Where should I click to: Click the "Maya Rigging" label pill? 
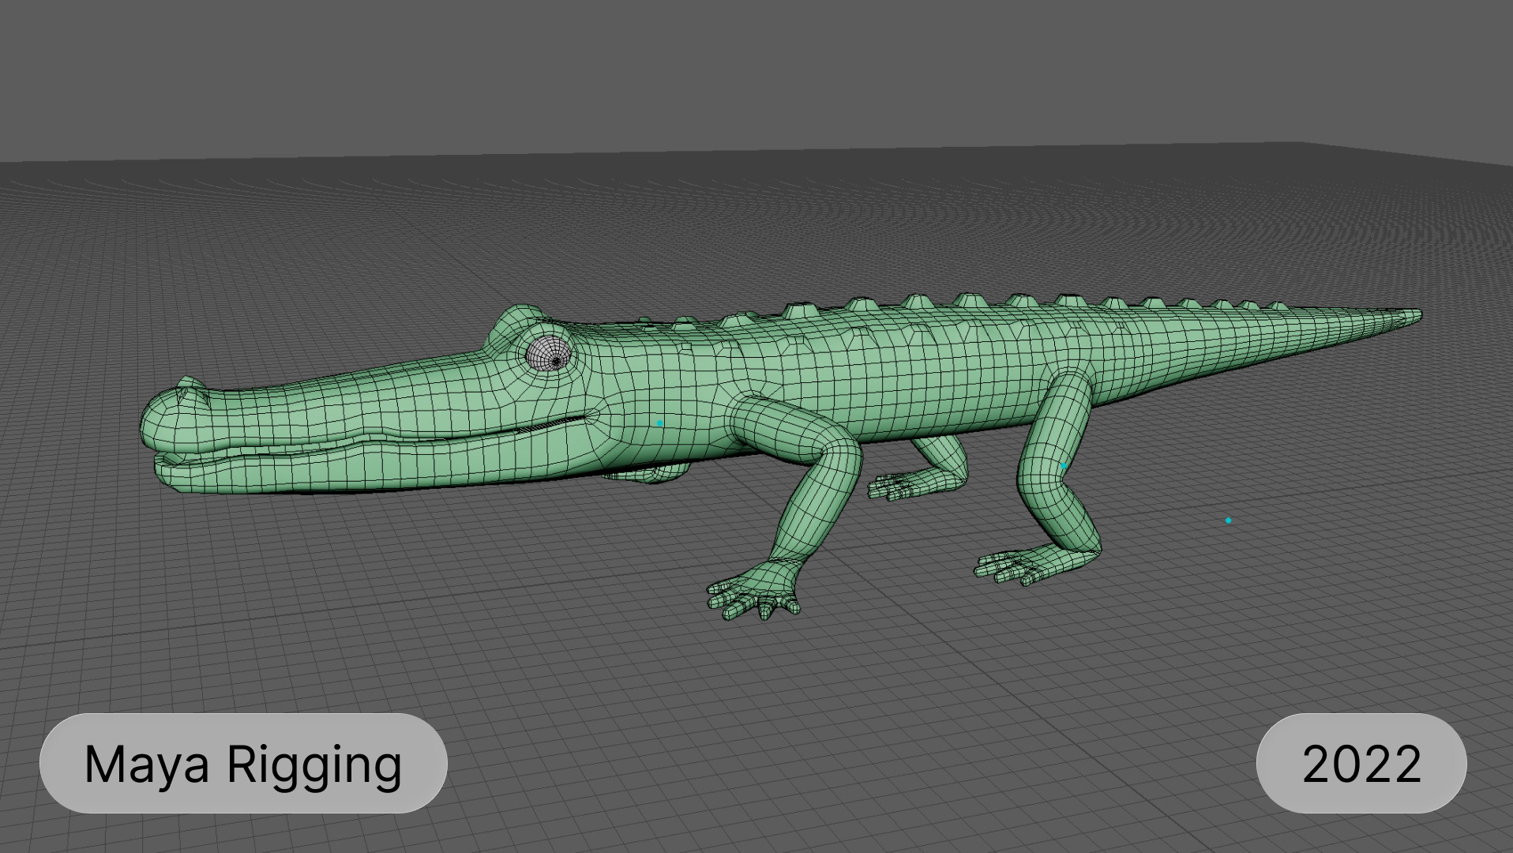point(243,763)
